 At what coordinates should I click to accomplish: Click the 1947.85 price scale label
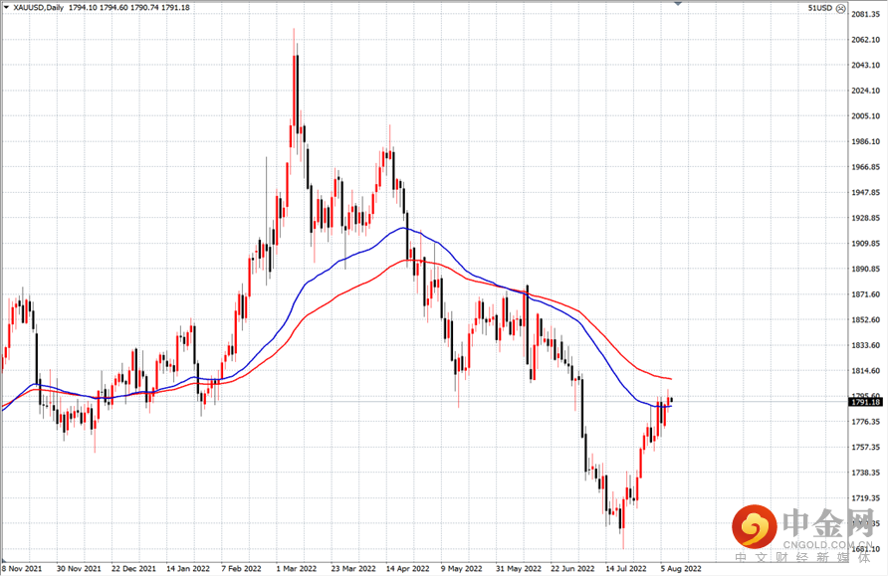[x=865, y=192]
